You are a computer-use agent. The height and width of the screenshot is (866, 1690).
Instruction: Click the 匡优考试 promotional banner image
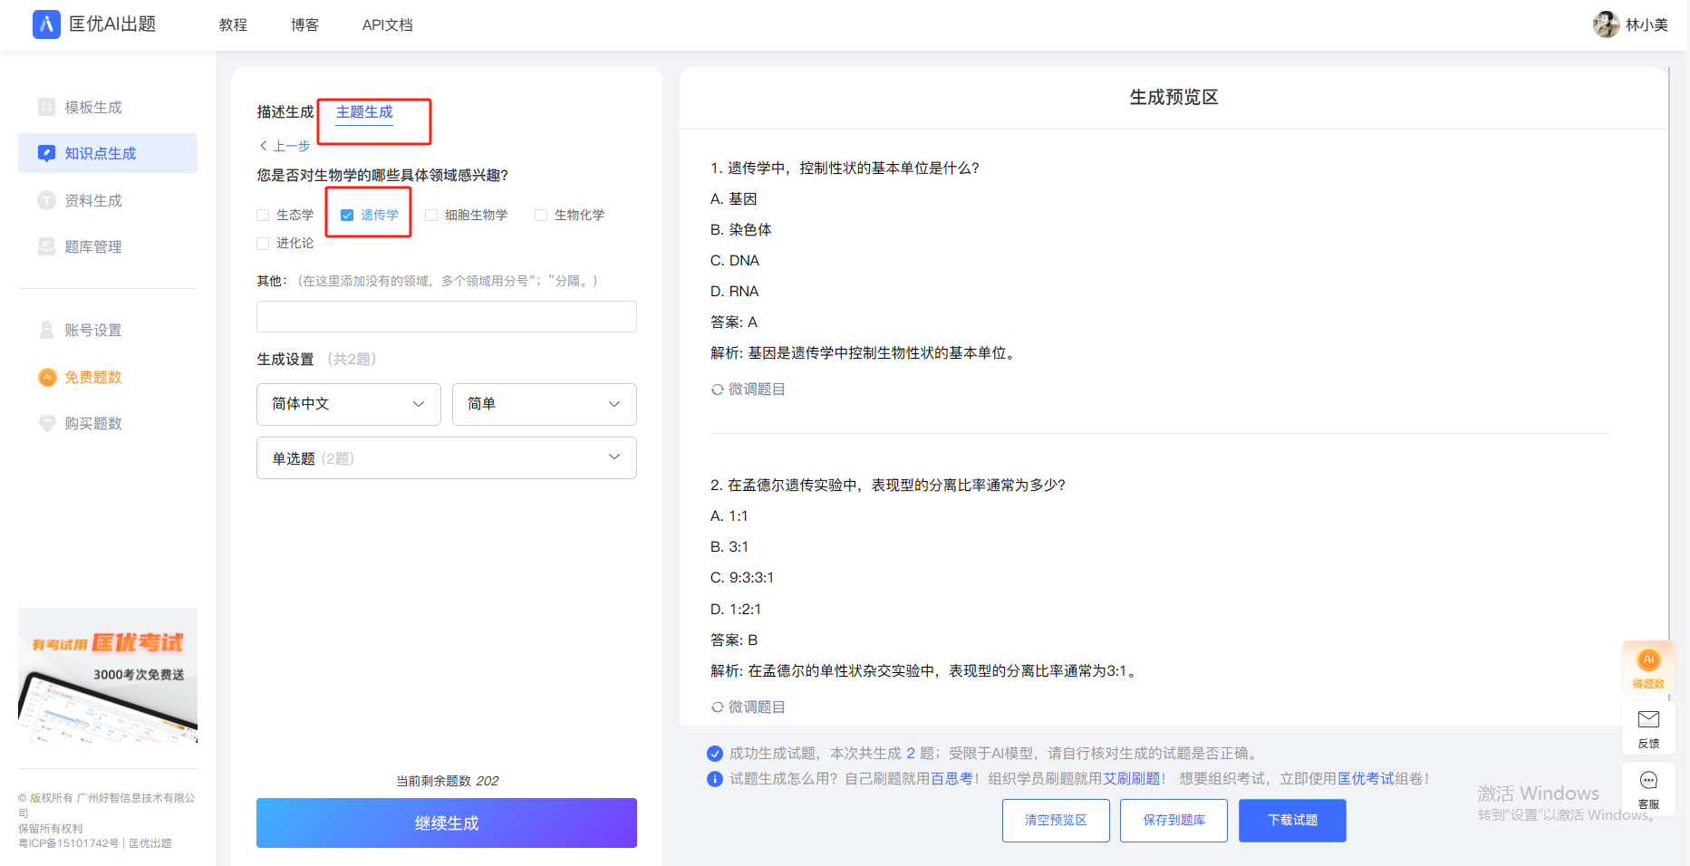click(x=108, y=676)
